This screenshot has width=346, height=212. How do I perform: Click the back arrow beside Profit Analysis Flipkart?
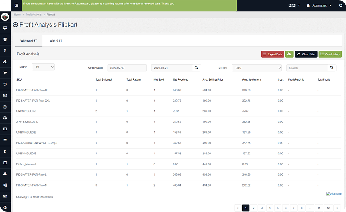click(x=15, y=25)
